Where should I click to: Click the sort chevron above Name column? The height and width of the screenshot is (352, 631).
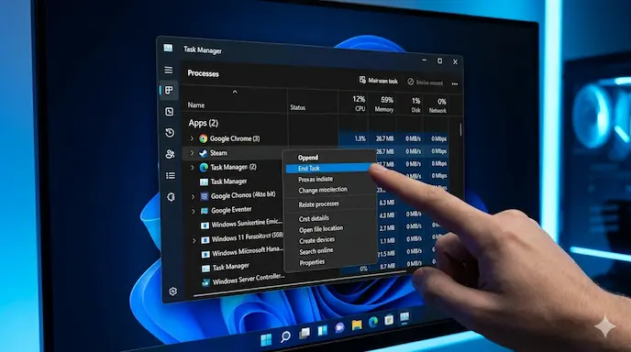[x=235, y=92]
